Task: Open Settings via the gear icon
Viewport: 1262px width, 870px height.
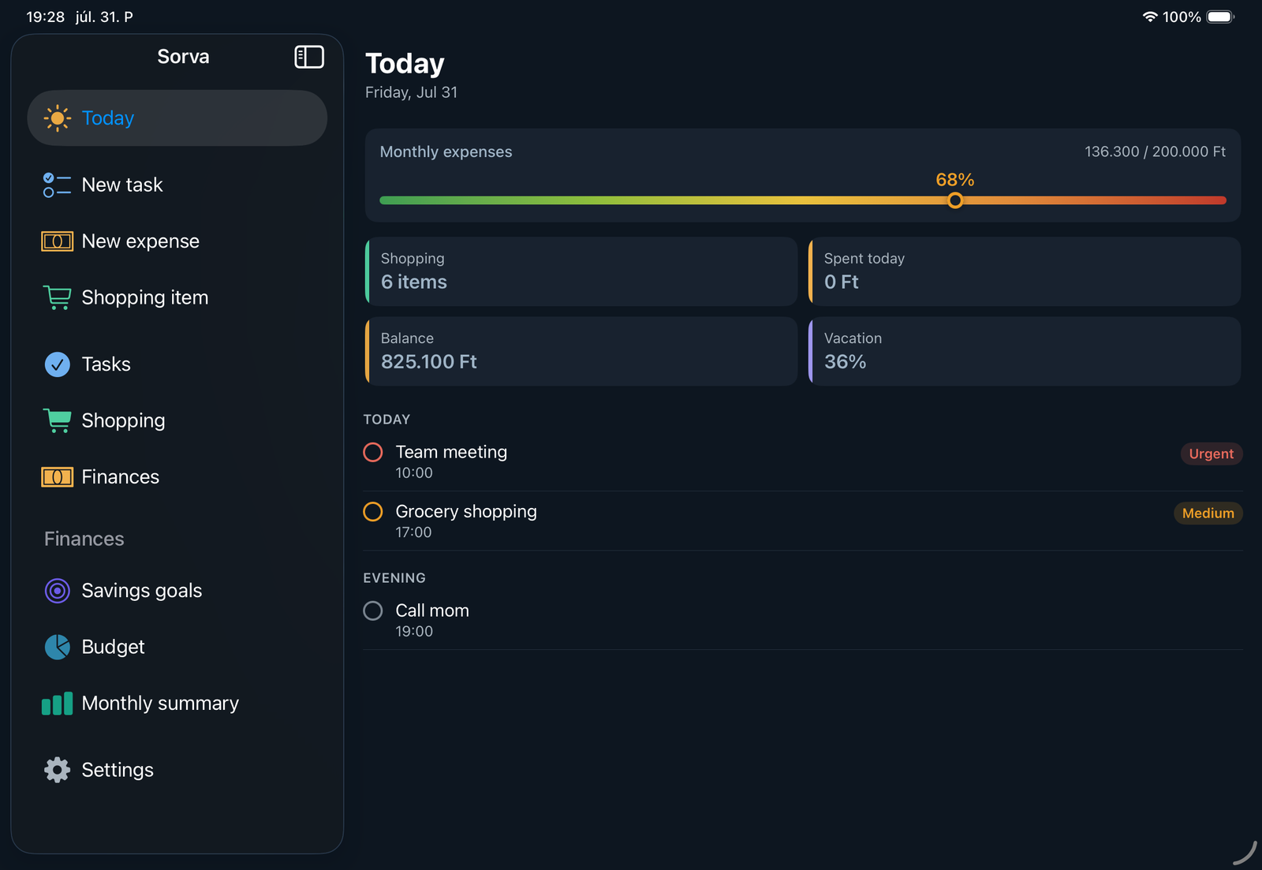Action: tap(57, 770)
